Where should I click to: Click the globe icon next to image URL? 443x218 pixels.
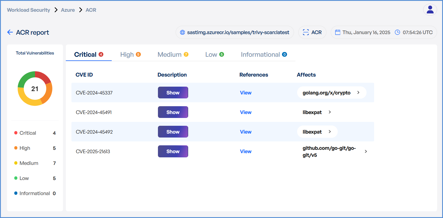[183, 32]
